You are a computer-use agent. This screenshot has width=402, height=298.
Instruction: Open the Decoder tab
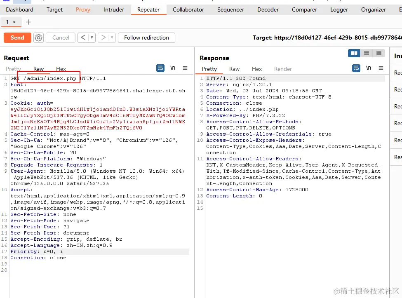pyautogui.click(x=268, y=10)
